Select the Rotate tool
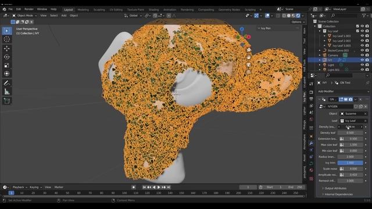Image resolution: width=372 pixels, height=209 pixels. click(x=7, y=57)
